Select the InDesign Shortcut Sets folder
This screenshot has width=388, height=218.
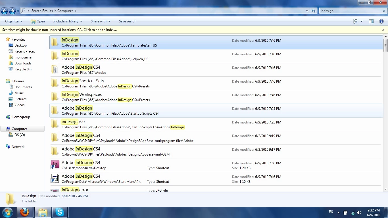216,83
